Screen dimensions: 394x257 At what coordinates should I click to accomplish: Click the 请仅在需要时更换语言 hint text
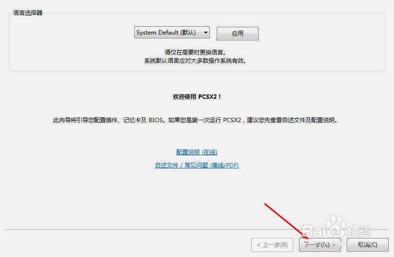[195, 52]
